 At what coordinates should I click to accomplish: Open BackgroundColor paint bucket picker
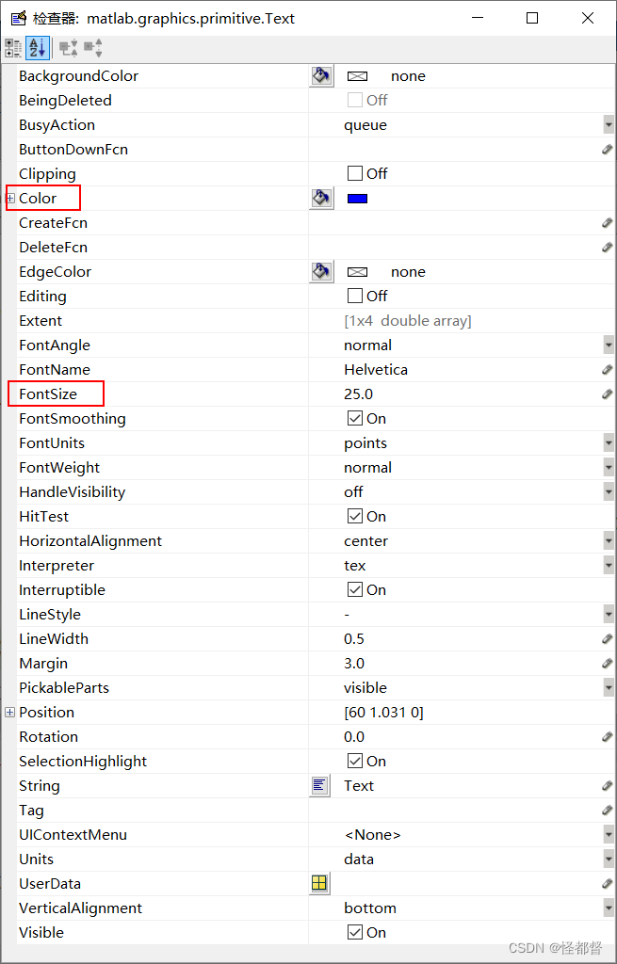321,75
